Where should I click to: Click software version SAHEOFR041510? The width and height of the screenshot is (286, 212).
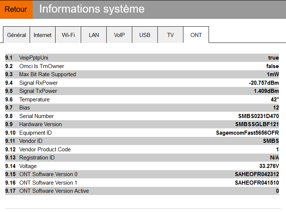(257, 183)
